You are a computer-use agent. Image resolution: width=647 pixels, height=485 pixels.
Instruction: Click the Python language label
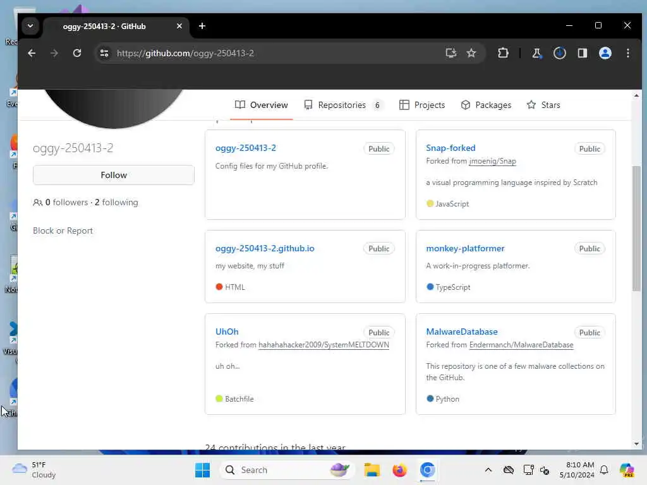(x=447, y=399)
